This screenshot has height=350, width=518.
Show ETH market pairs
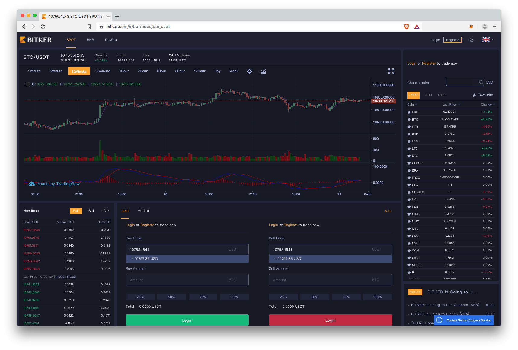pyautogui.click(x=428, y=95)
